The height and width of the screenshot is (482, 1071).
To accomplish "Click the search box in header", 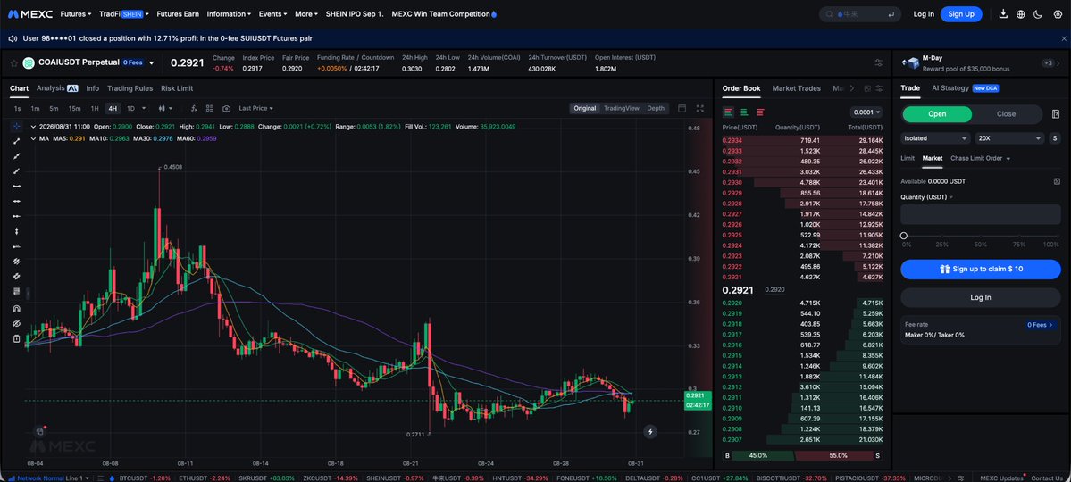I will [860, 13].
